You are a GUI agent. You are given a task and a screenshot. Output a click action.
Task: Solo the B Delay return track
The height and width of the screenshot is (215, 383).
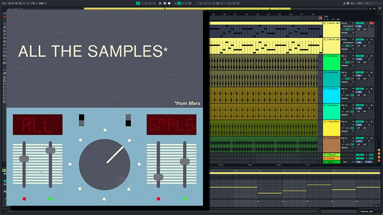click(366, 158)
